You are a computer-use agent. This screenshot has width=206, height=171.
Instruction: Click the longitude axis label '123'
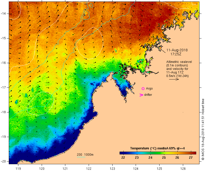click(112, 168)
